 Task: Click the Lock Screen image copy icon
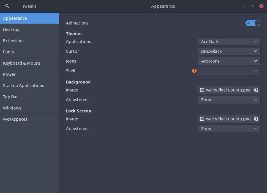click(256, 119)
